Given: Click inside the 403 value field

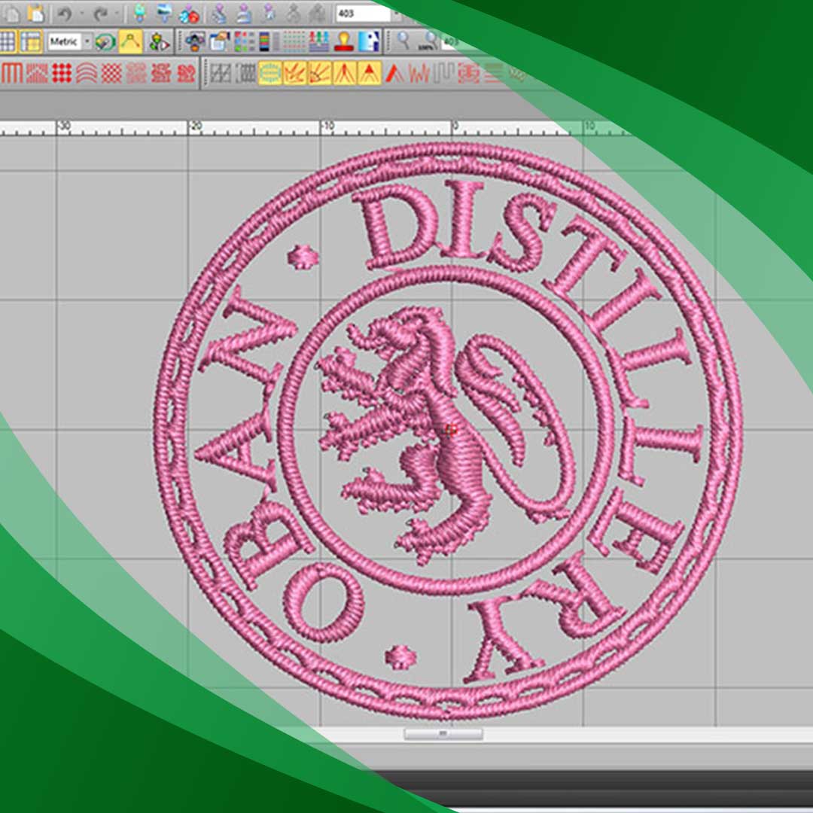Looking at the screenshot, I should click(x=361, y=14).
